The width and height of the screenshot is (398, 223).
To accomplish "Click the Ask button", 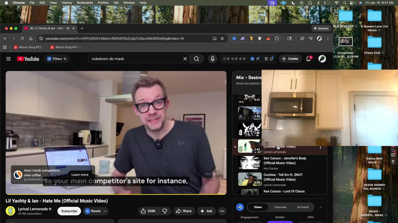I will (x=206, y=211).
